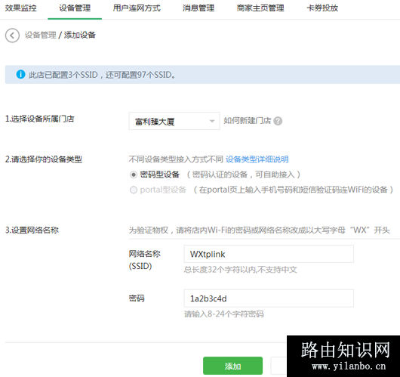This screenshot has width=400, height=377.
Task: Click the 添加设备 breadcrumb text
Action: point(79,35)
